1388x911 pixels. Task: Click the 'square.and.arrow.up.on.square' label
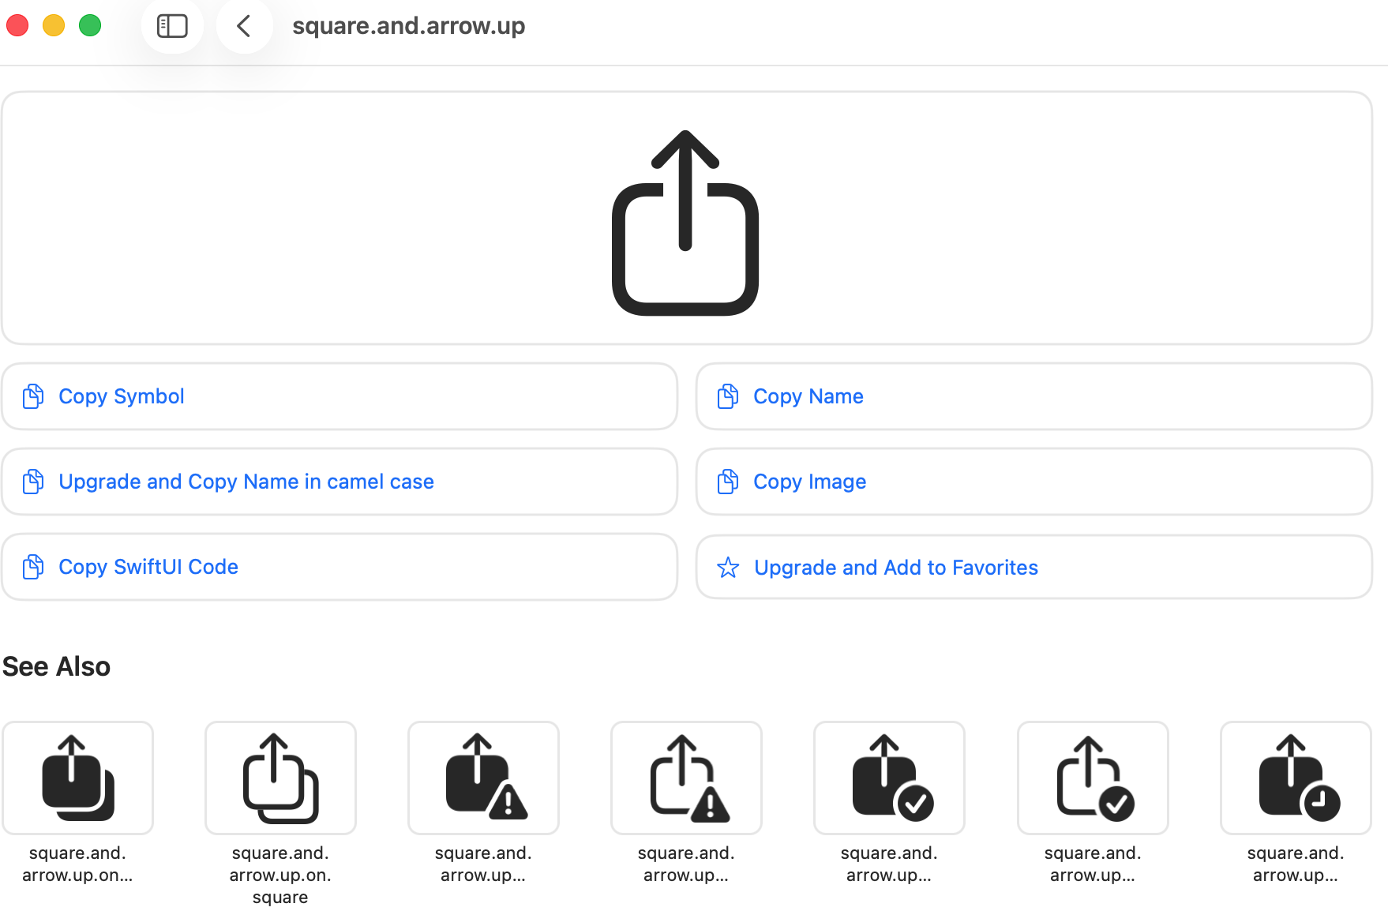(280, 875)
